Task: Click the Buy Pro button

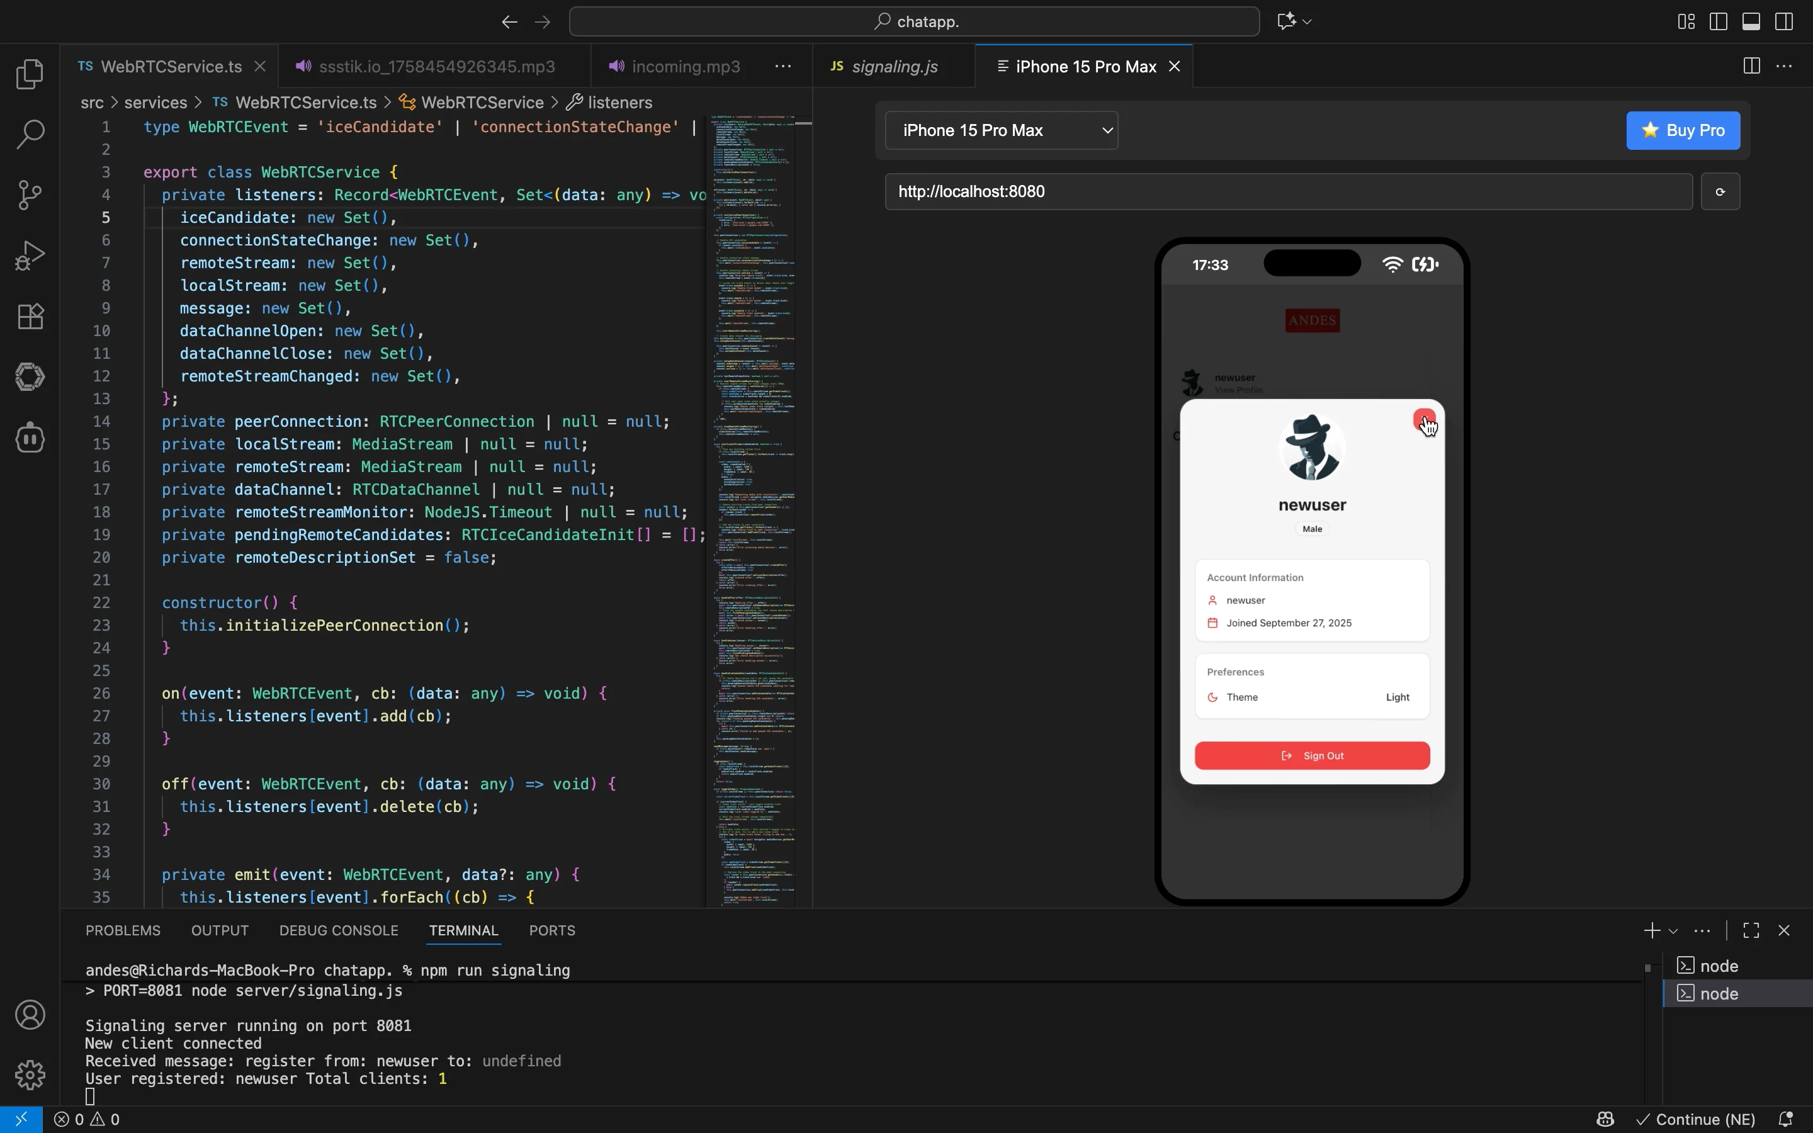Action: point(1683,130)
